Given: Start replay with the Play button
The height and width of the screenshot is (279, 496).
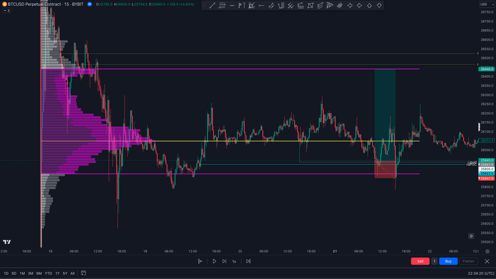Looking at the screenshot, I should tap(214, 261).
